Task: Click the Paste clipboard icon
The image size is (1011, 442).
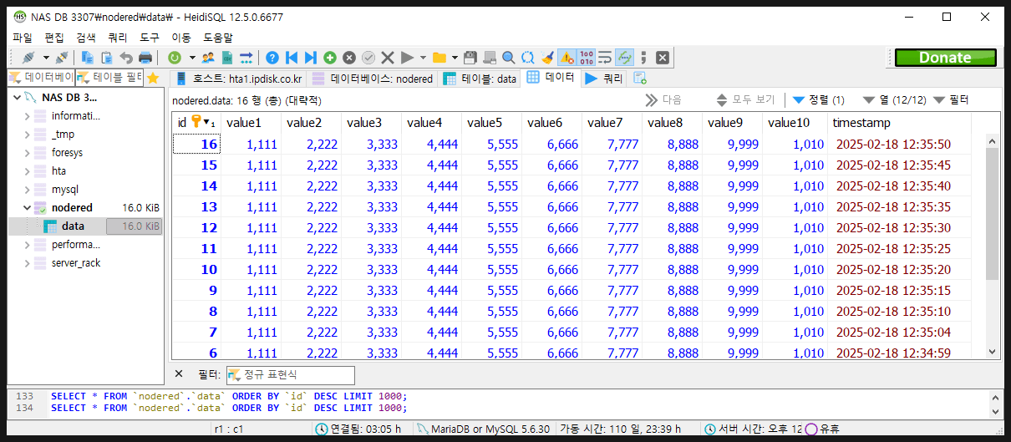Action: click(x=107, y=58)
